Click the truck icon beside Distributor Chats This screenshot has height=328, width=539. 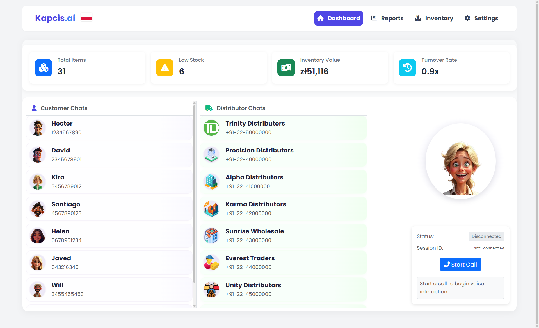pyautogui.click(x=209, y=108)
